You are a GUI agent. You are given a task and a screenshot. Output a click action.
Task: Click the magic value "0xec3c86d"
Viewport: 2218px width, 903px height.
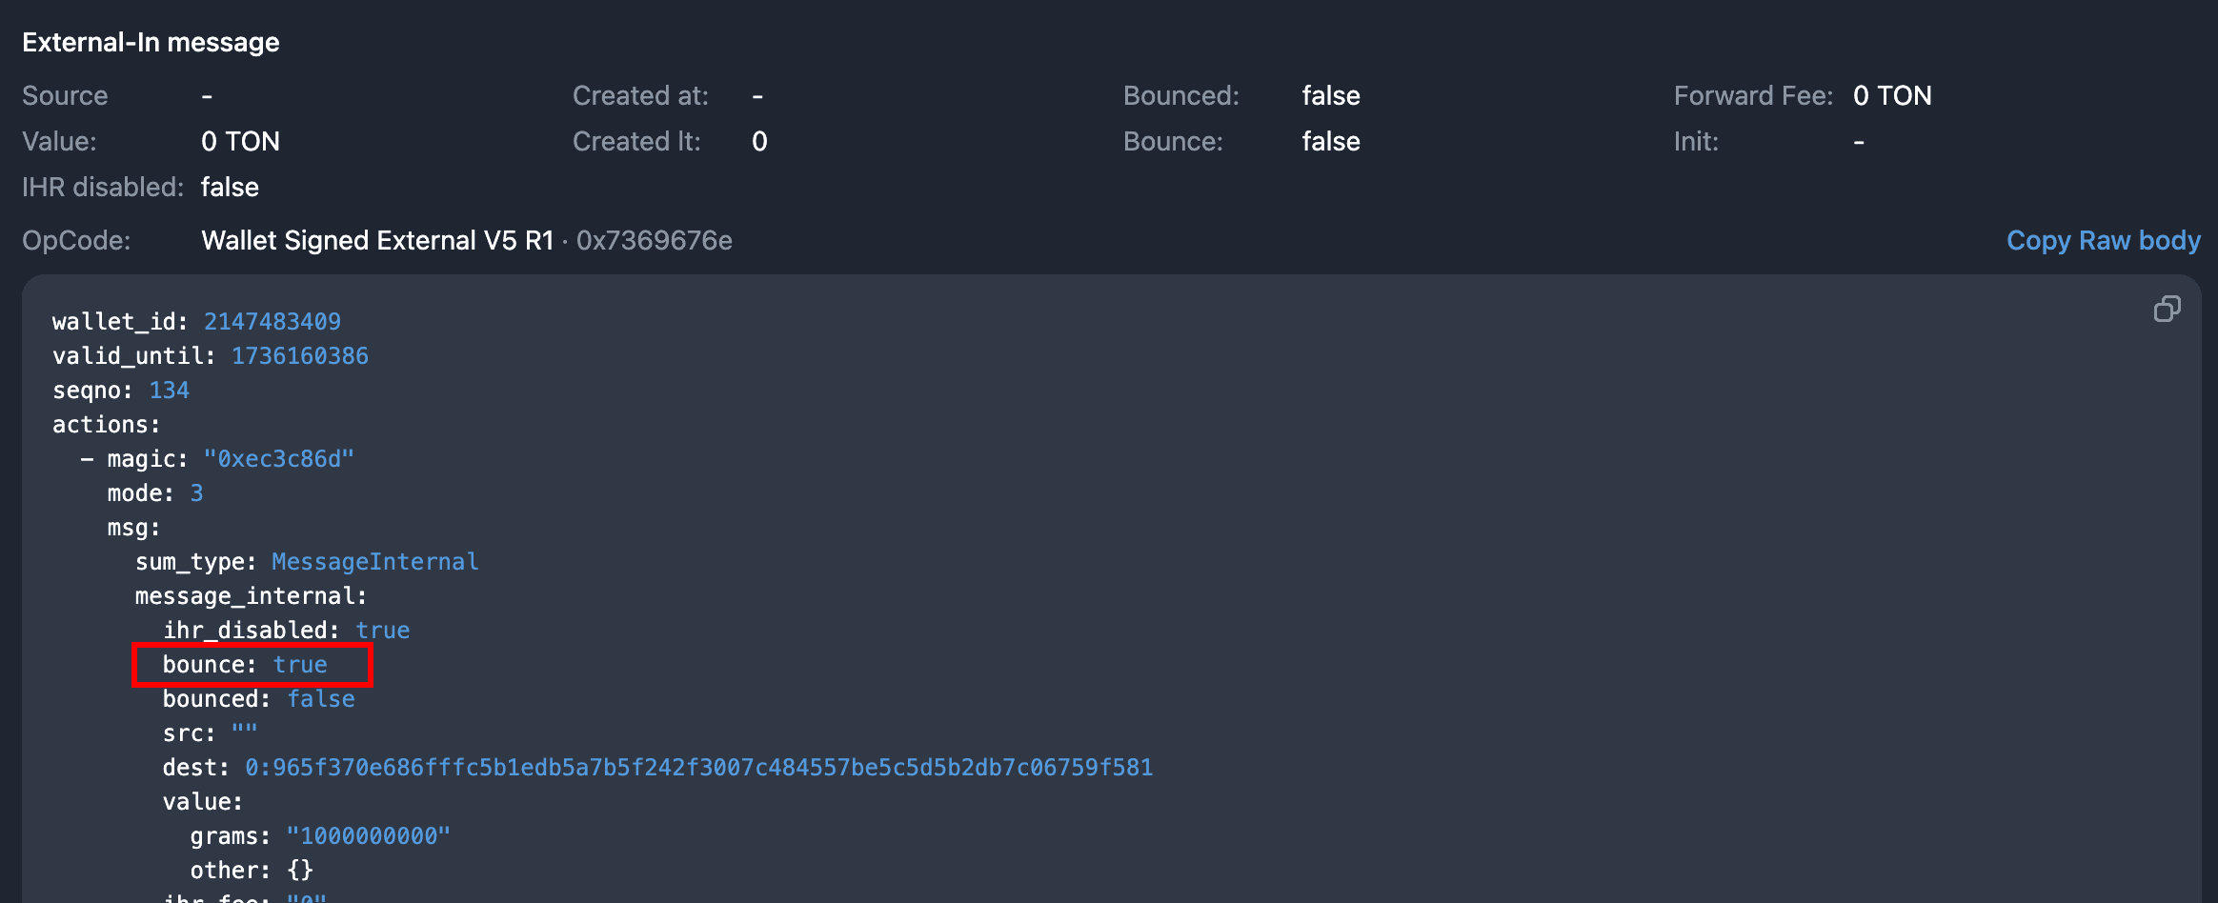click(x=278, y=459)
